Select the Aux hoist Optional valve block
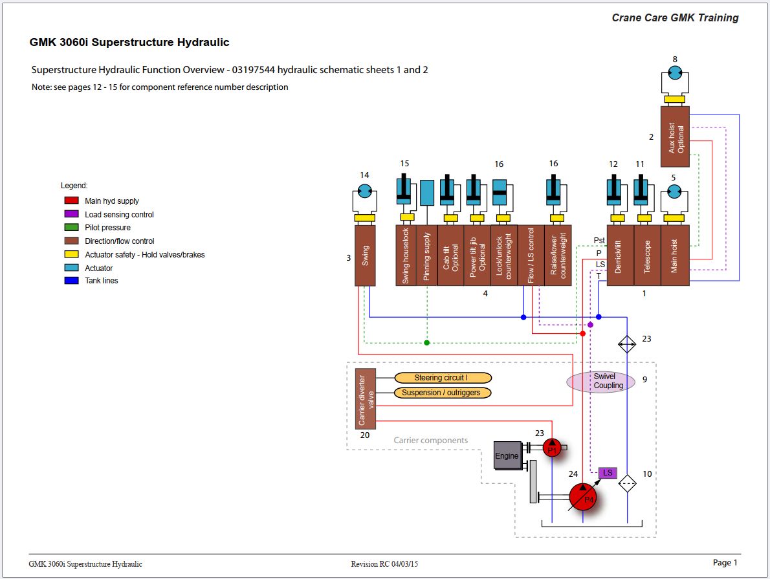 676,137
